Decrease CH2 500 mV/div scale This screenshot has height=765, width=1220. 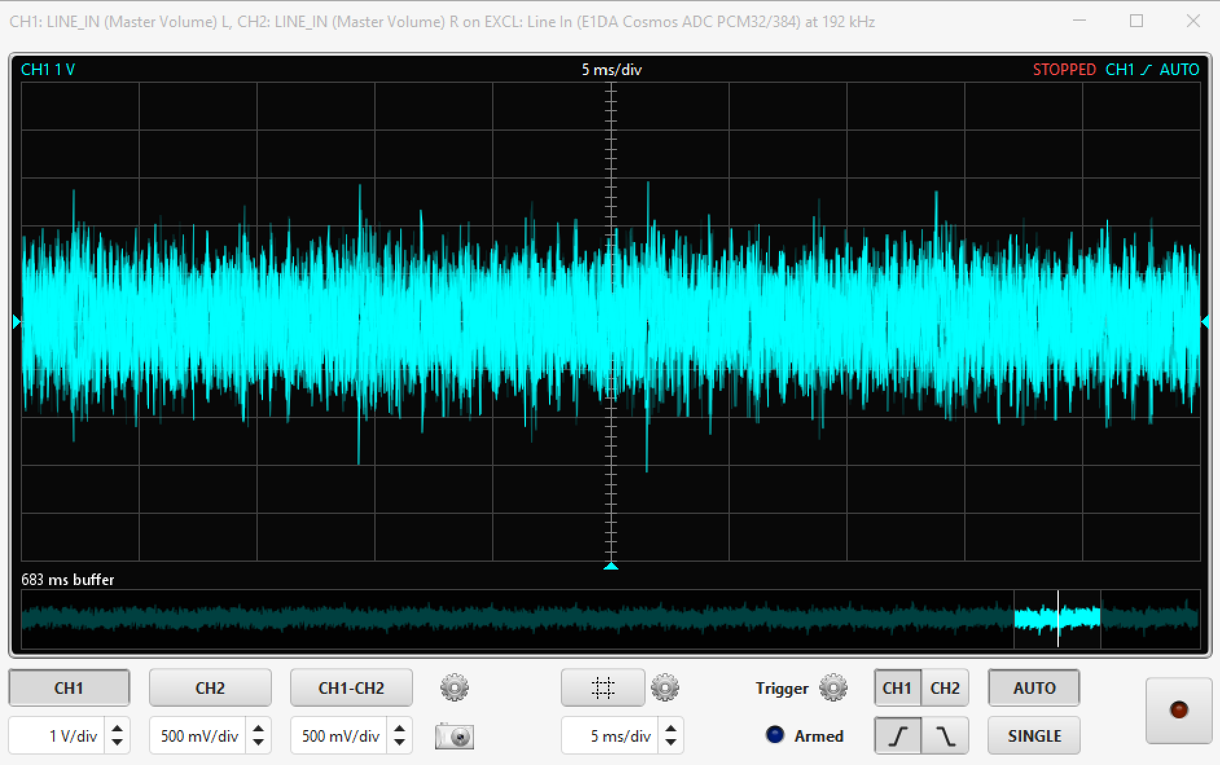pos(258,742)
